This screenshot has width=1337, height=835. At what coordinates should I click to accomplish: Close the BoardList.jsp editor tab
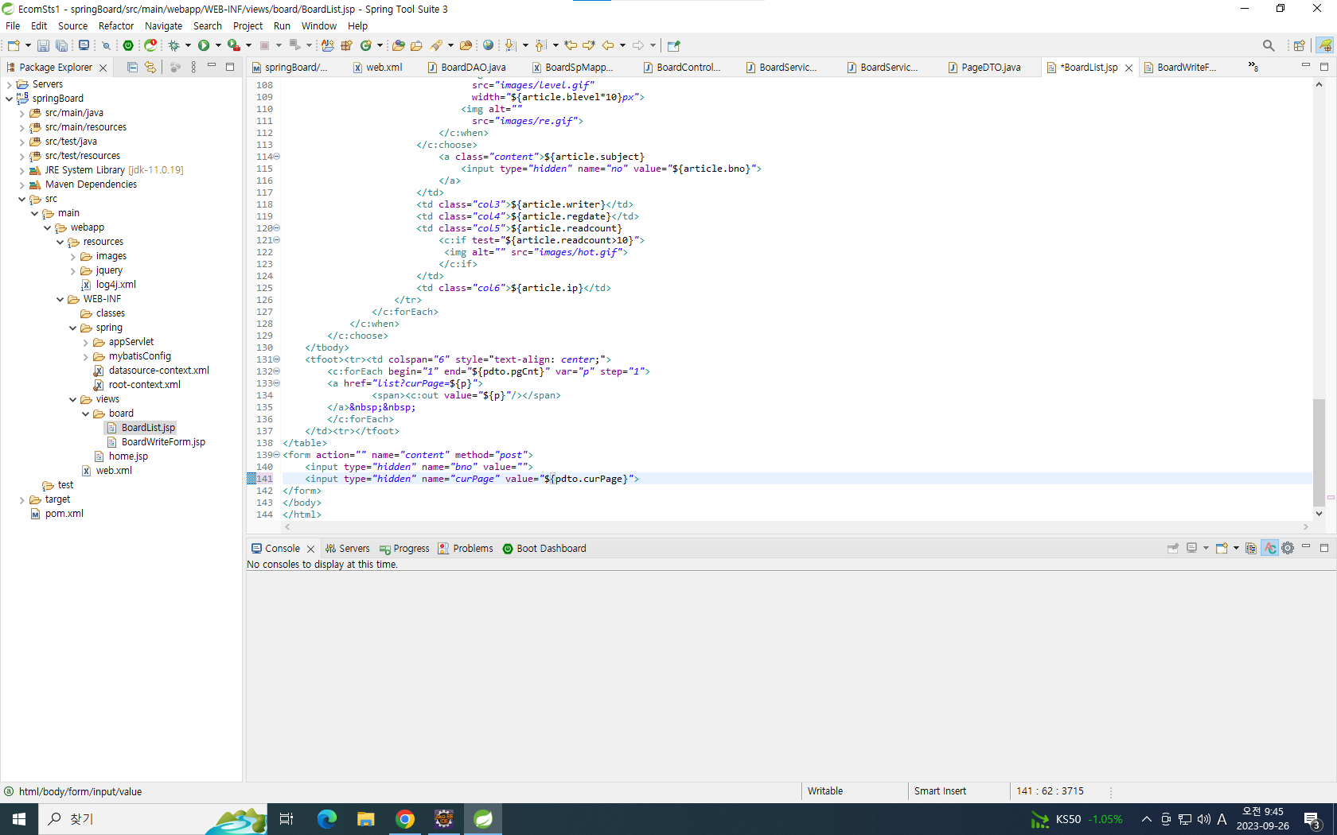(1128, 68)
